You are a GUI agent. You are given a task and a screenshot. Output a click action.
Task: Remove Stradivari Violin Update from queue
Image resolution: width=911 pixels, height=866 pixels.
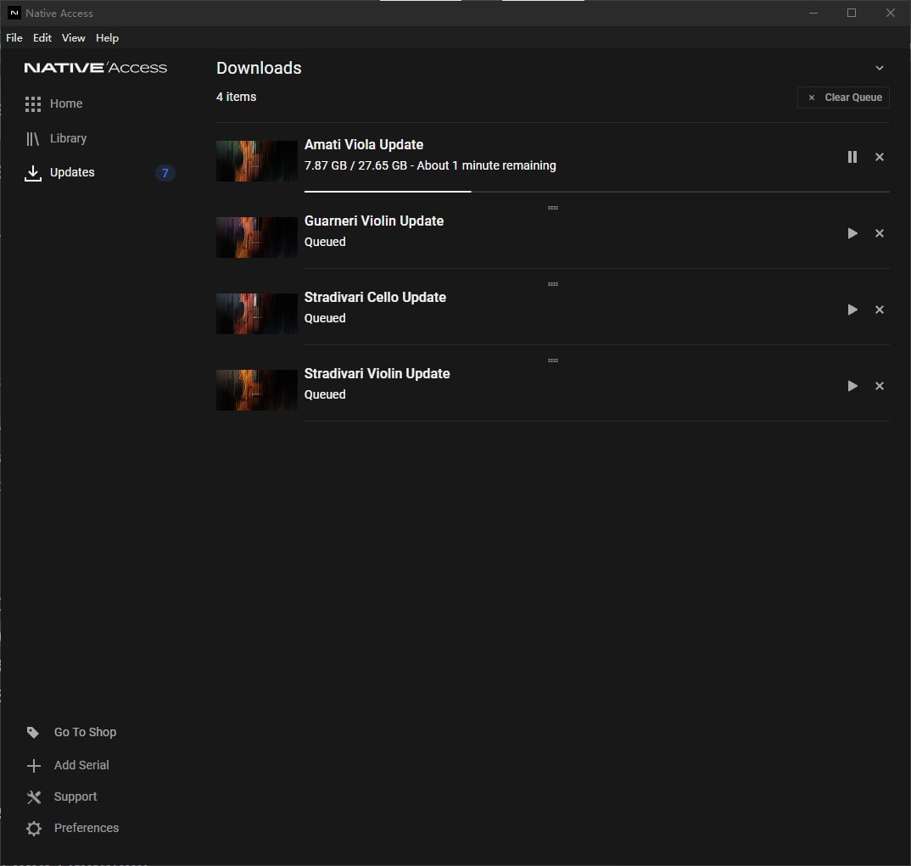pyautogui.click(x=880, y=386)
